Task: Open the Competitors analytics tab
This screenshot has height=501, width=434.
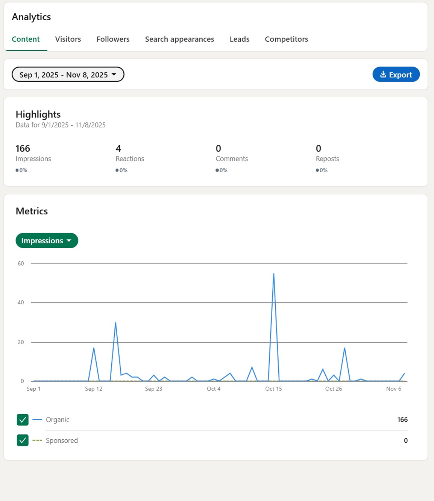Action: (x=286, y=39)
